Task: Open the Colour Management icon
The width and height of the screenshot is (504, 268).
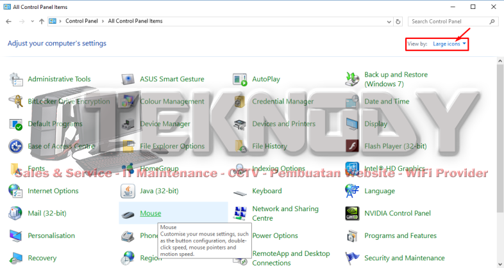Action: click(128, 102)
